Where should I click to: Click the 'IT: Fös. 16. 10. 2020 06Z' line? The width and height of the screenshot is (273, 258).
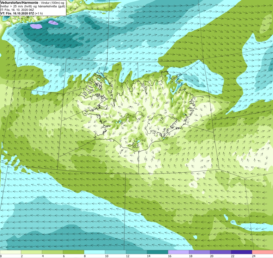(x=17, y=10)
